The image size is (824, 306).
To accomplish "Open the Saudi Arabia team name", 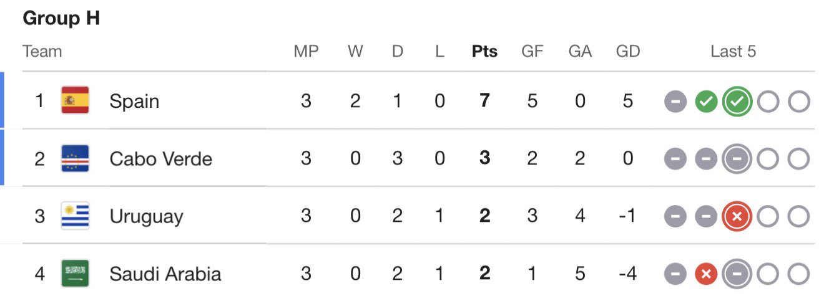I will (x=165, y=274).
